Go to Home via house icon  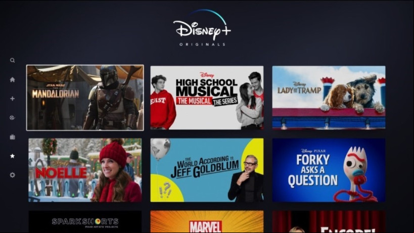(x=13, y=80)
